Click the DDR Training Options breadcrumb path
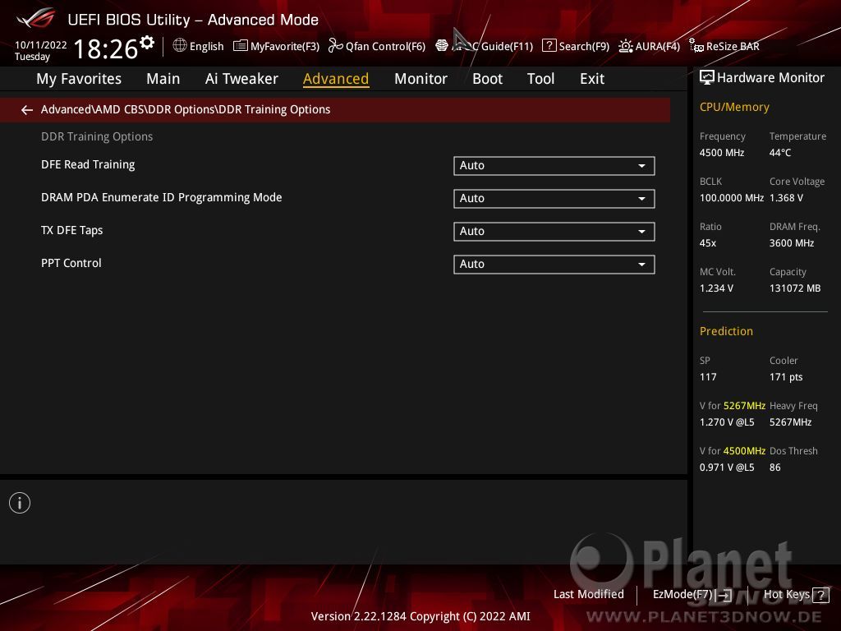 186,109
